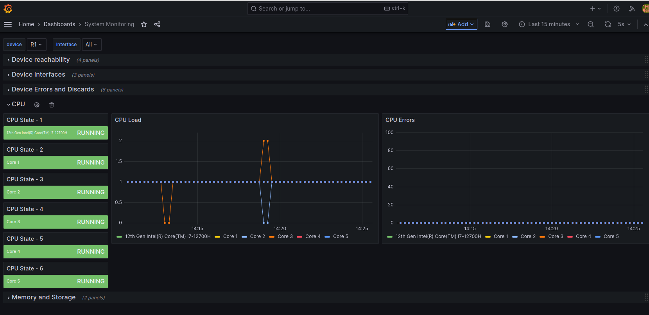Share the dashboard via share icon
The image size is (649, 315).
[x=157, y=24]
